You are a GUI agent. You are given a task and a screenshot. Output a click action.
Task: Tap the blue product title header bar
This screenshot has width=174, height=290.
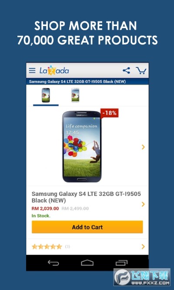(x=87, y=82)
